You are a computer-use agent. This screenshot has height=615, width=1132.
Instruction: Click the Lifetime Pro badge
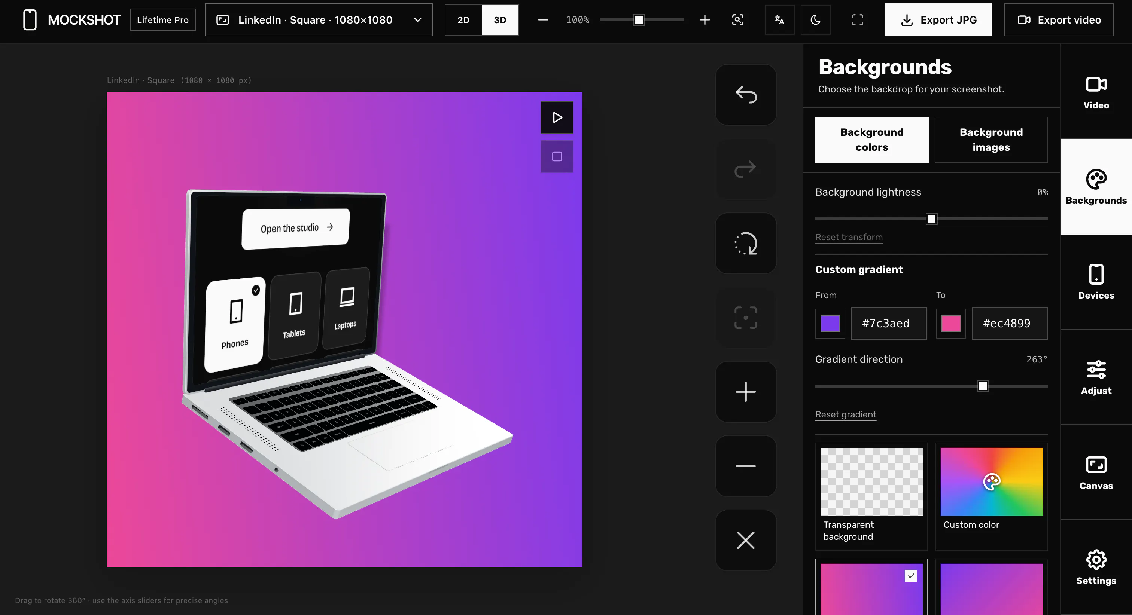click(162, 20)
